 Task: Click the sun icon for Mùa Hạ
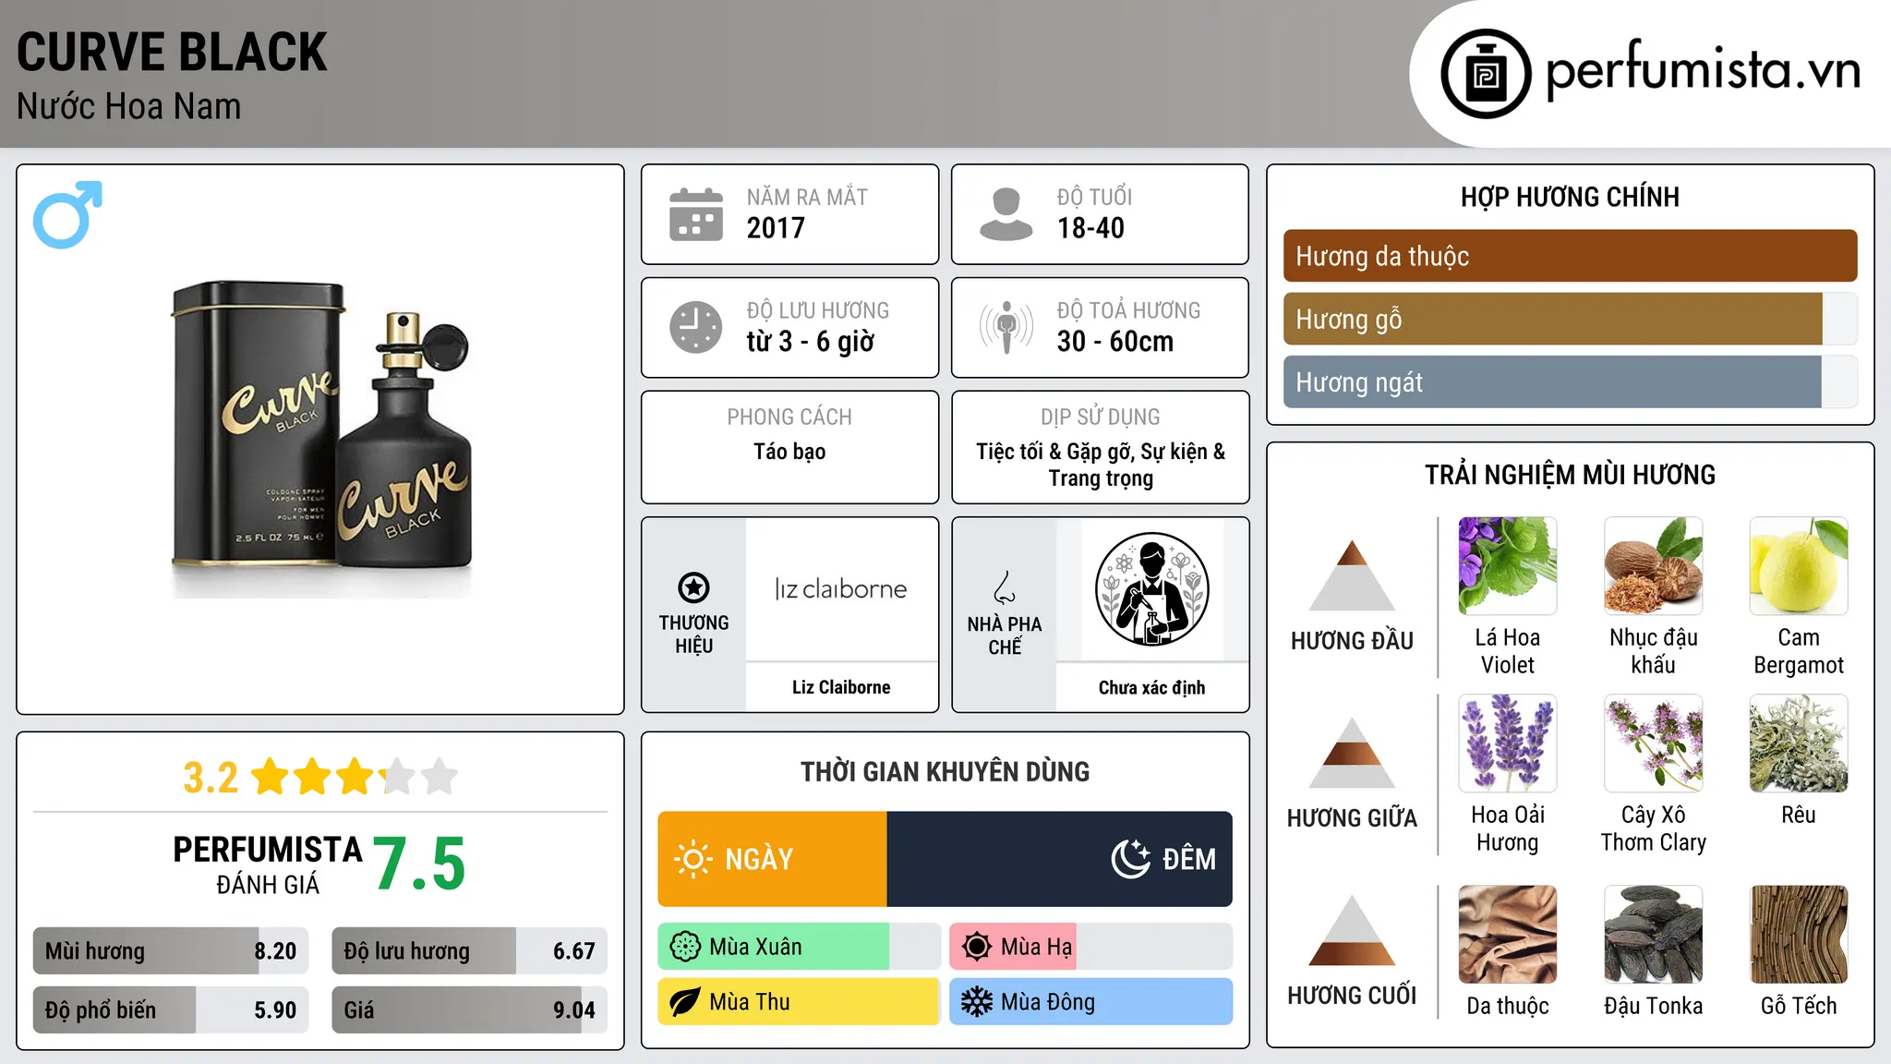pyautogui.click(x=976, y=947)
